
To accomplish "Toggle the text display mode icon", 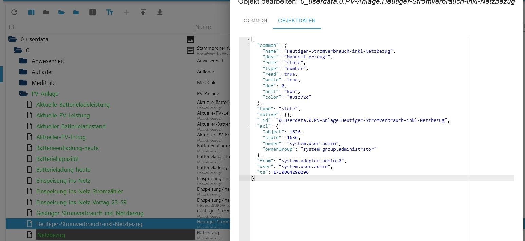I will pyautogui.click(x=109, y=12).
